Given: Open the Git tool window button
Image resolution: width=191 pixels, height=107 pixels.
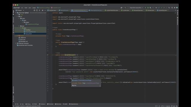Looking at the screenshot, I should (x=17, y=104).
